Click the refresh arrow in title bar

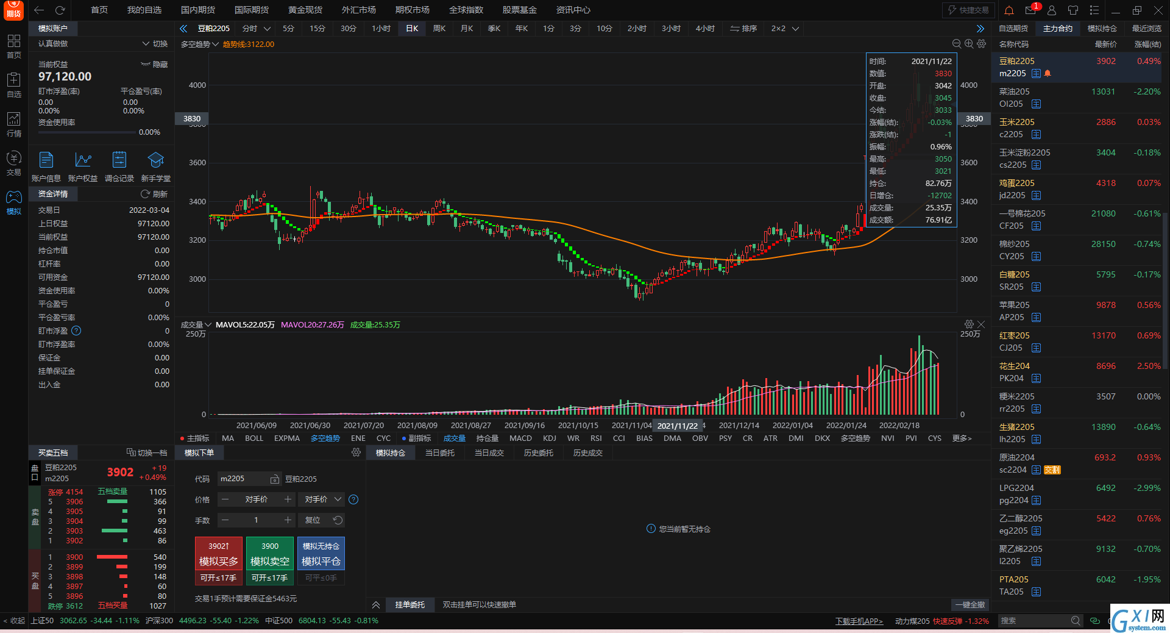[x=60, y=10]
